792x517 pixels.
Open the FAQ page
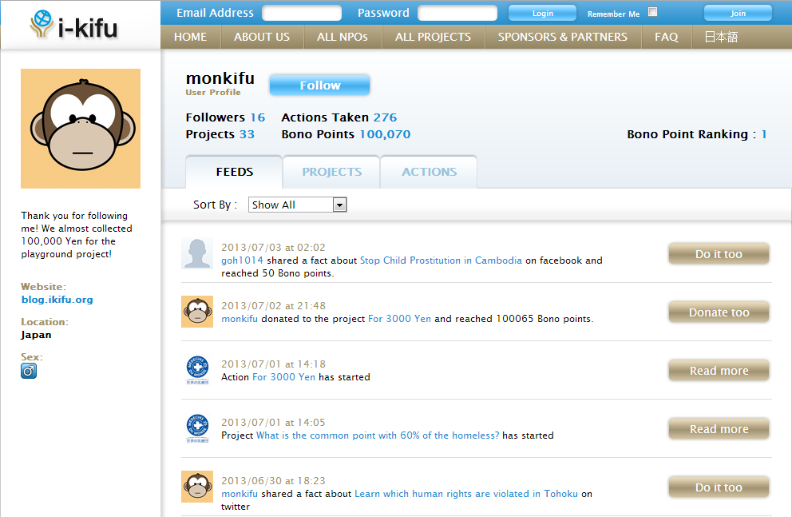[666, 37]
